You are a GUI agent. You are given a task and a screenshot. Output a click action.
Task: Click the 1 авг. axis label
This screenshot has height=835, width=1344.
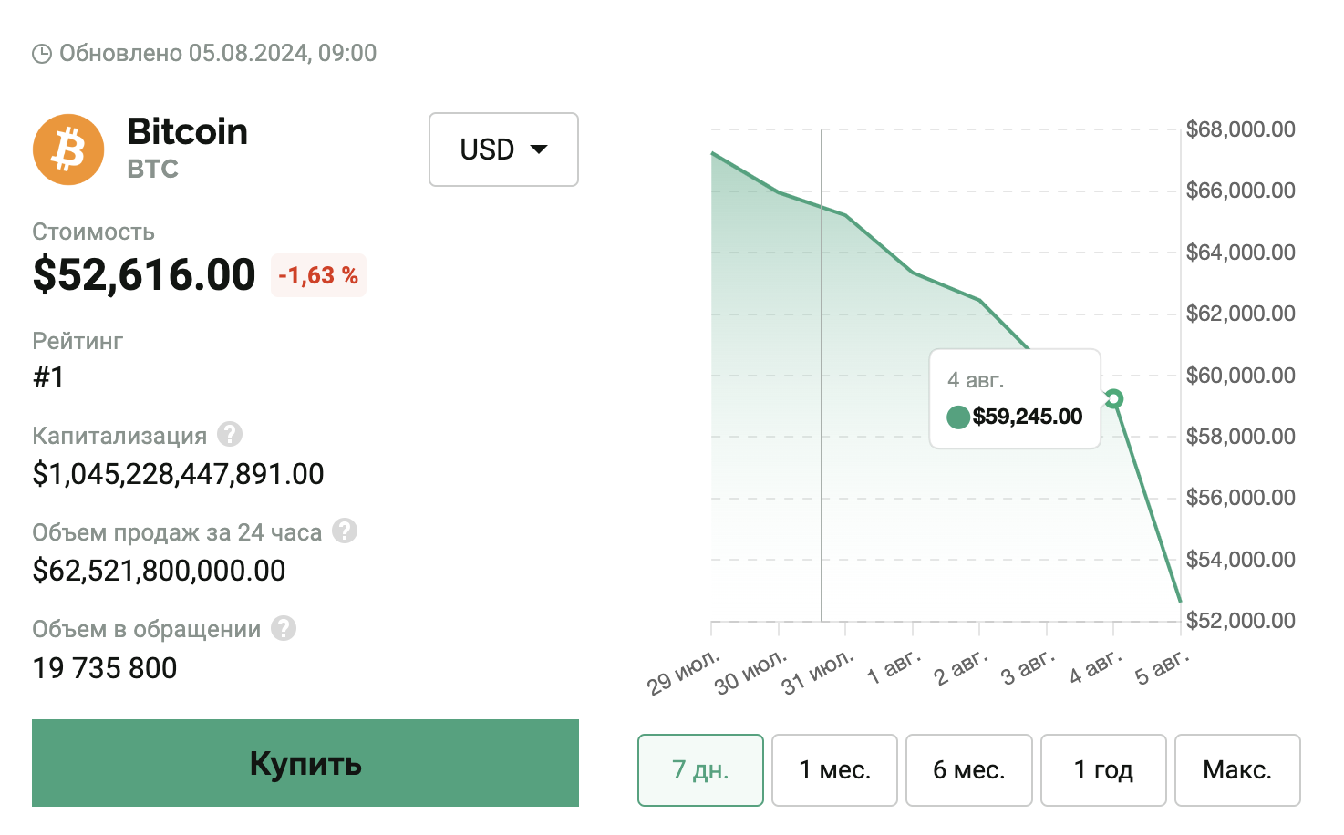[894, 668]
